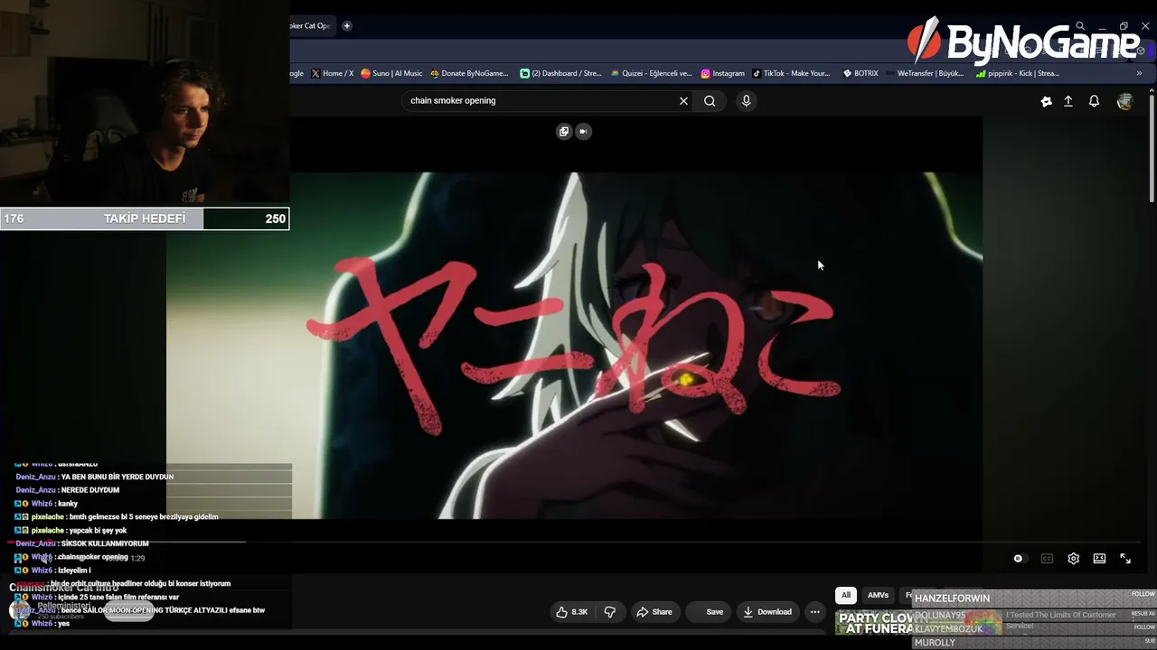Expand the bookmarks overflow chevron

pos(1139,73)
